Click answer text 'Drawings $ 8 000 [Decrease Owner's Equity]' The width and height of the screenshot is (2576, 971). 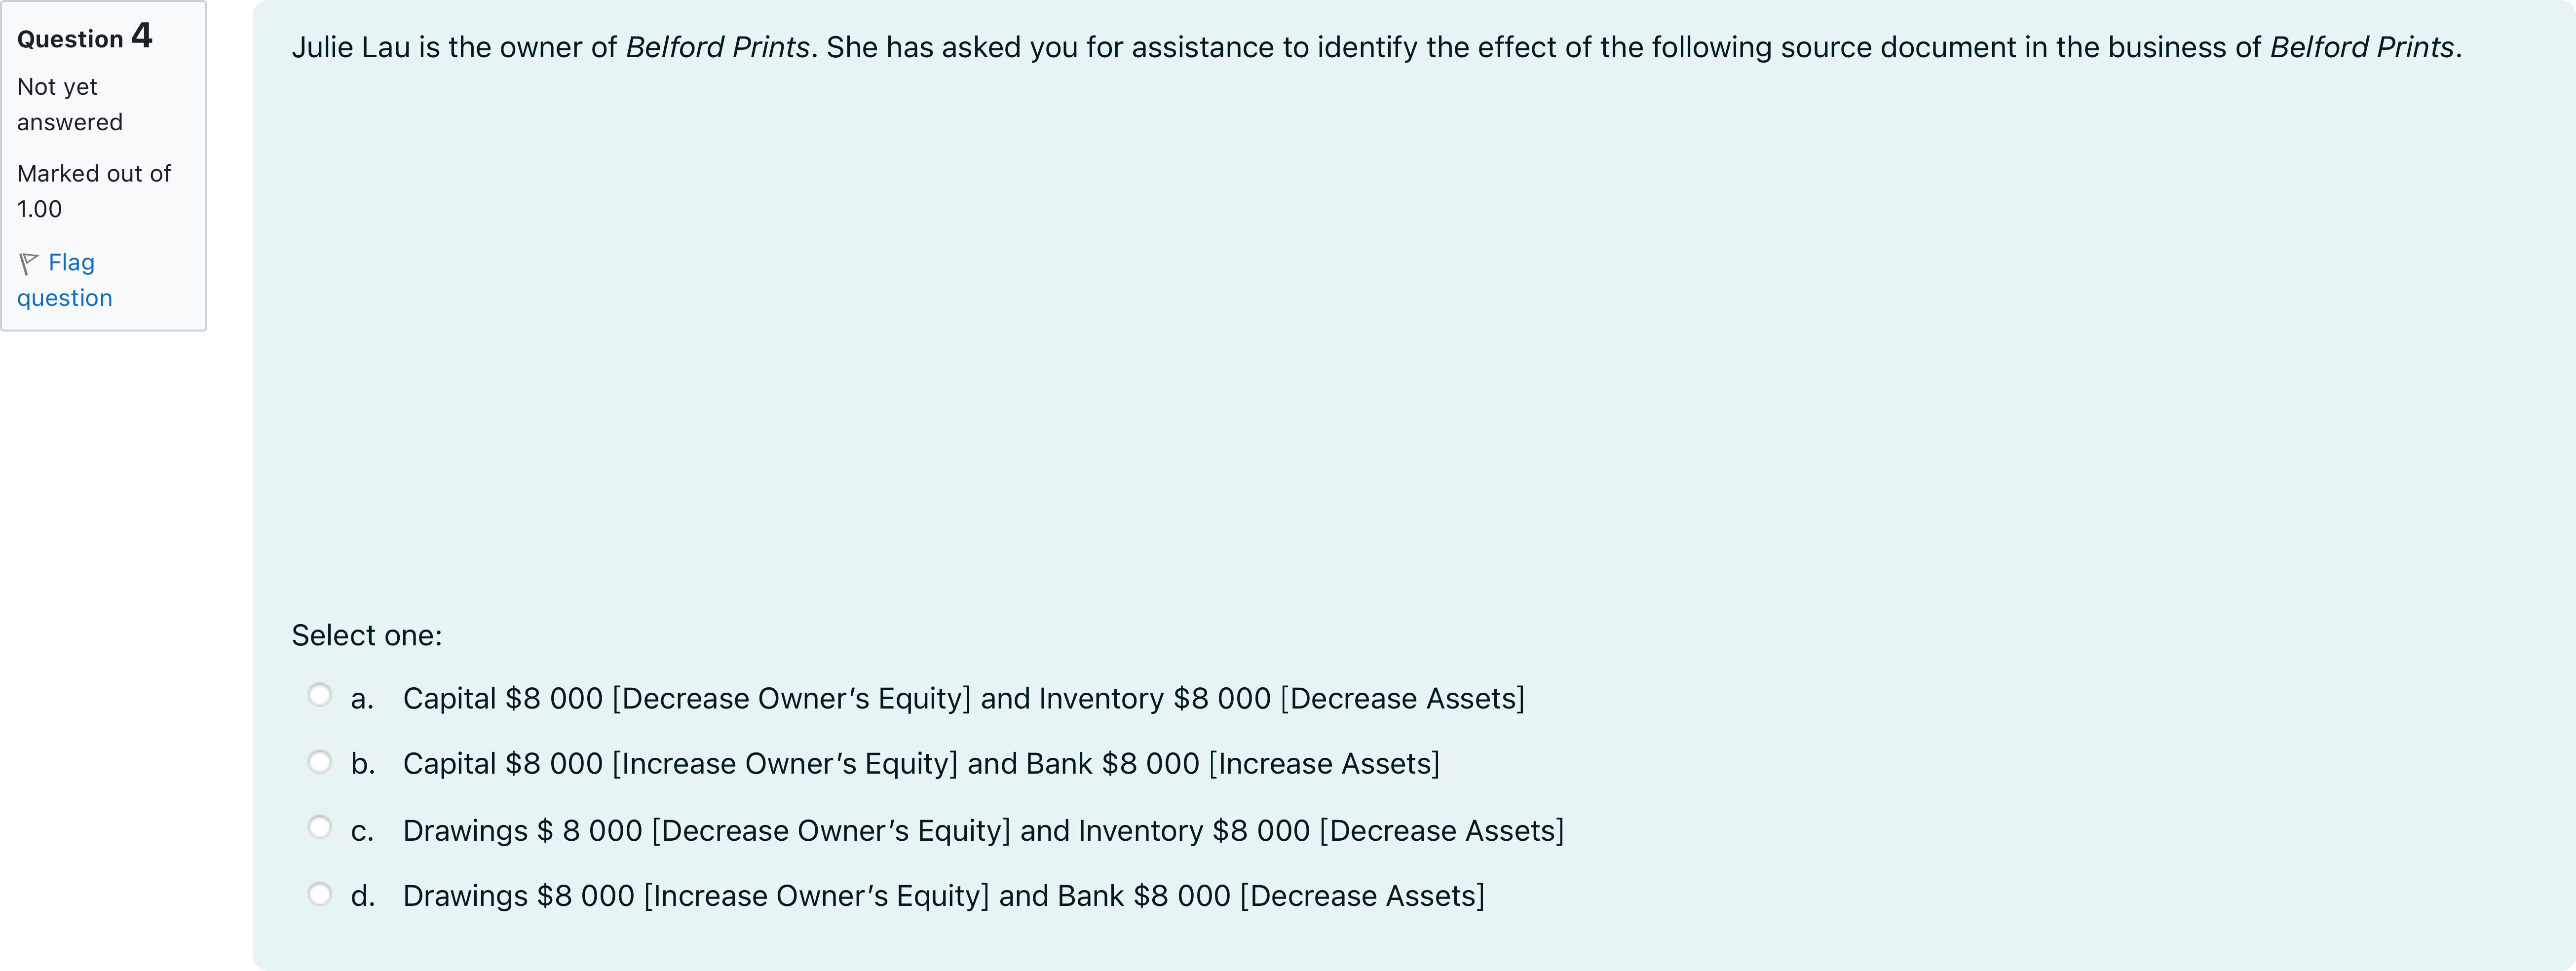coord(707,831)
